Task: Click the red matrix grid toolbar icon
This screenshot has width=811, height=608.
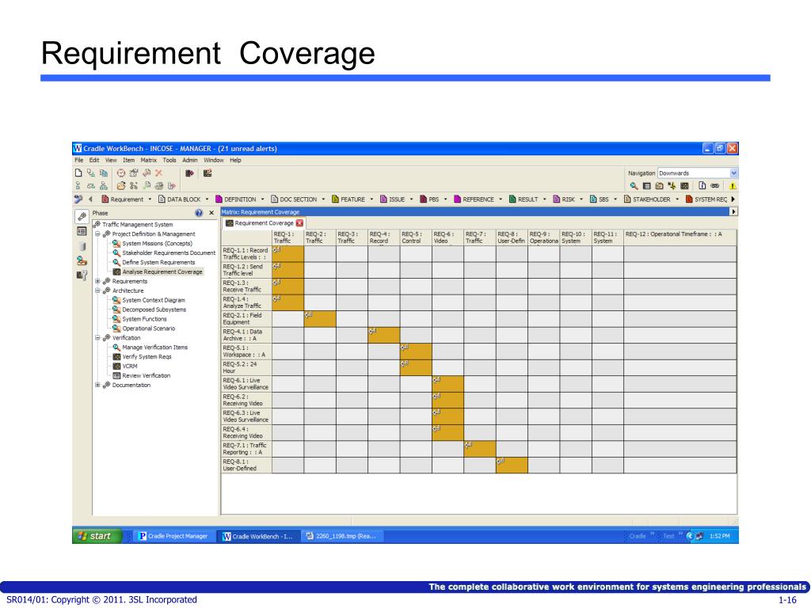Action: [x=207, y=173]
